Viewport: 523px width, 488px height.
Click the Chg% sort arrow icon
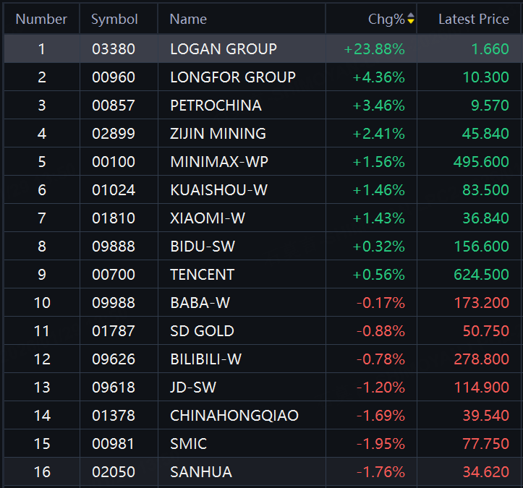(411, 20)
